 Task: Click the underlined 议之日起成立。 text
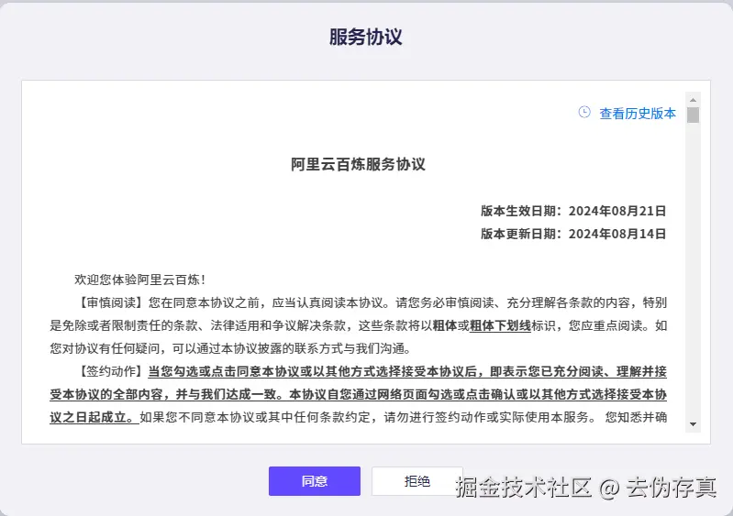94,417
